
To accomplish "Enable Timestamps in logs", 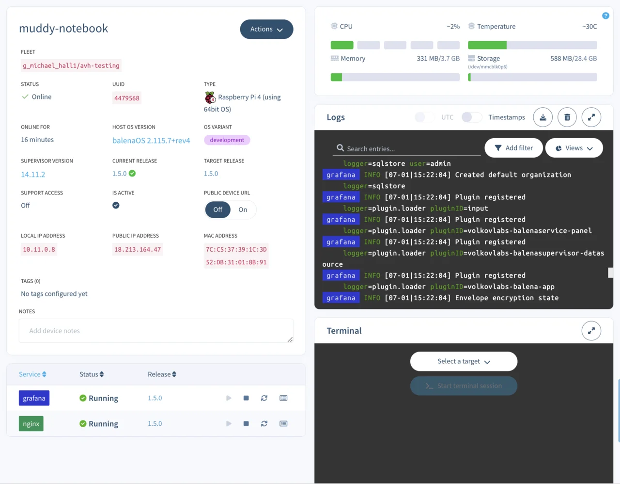I will [x=471, y=117].
